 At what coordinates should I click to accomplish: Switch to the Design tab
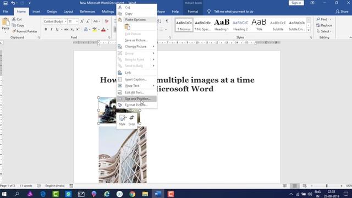pos(52,12)
